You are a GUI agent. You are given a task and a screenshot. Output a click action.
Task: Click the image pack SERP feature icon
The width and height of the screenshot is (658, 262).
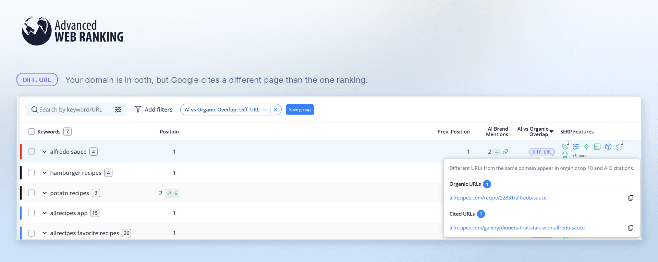pos(597,147)
